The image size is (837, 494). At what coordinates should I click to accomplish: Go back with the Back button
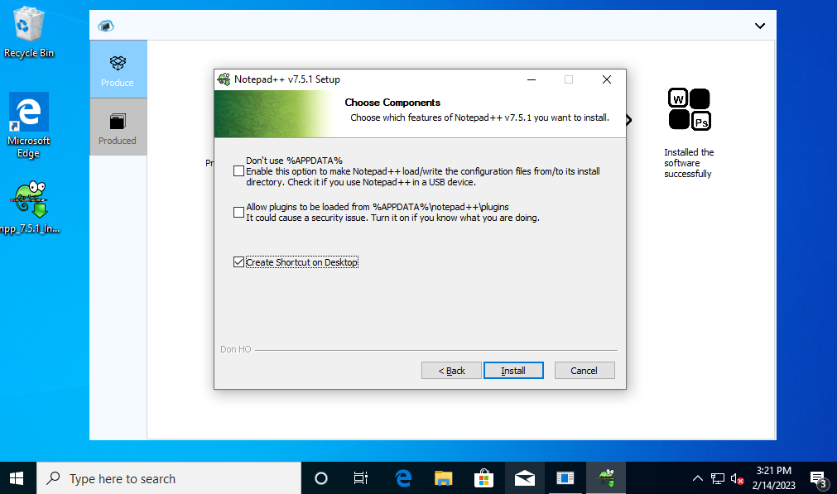pyautogui.click(x=451, y=370)
